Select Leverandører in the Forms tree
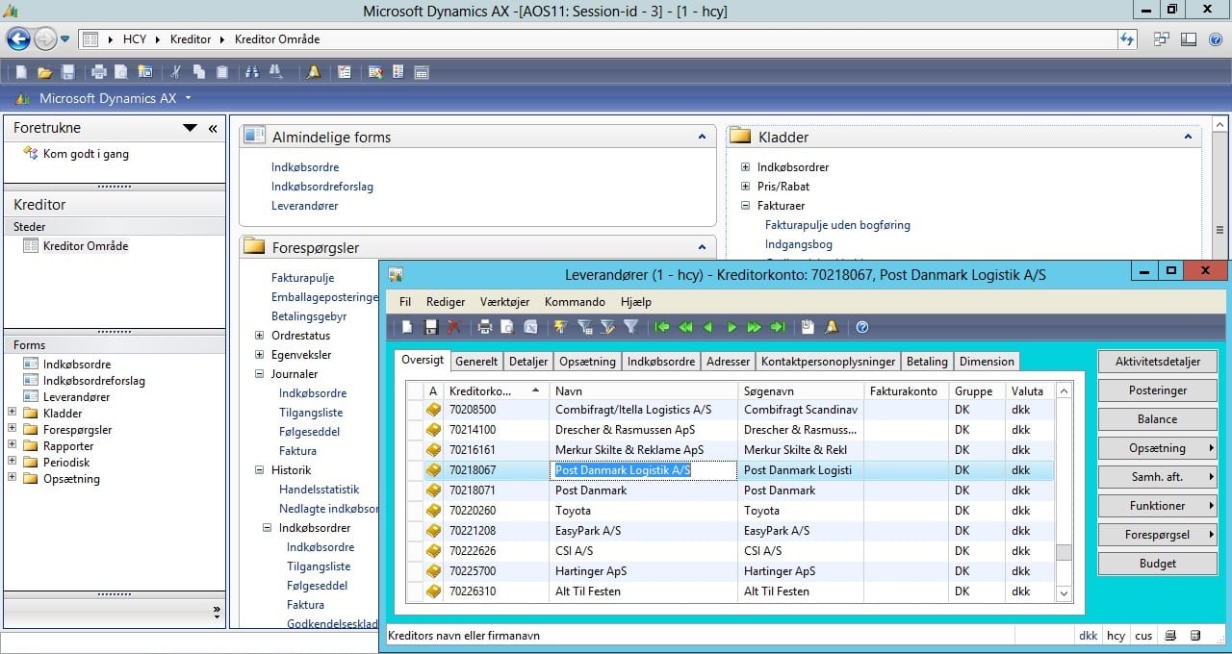 (x=77, y=397)
